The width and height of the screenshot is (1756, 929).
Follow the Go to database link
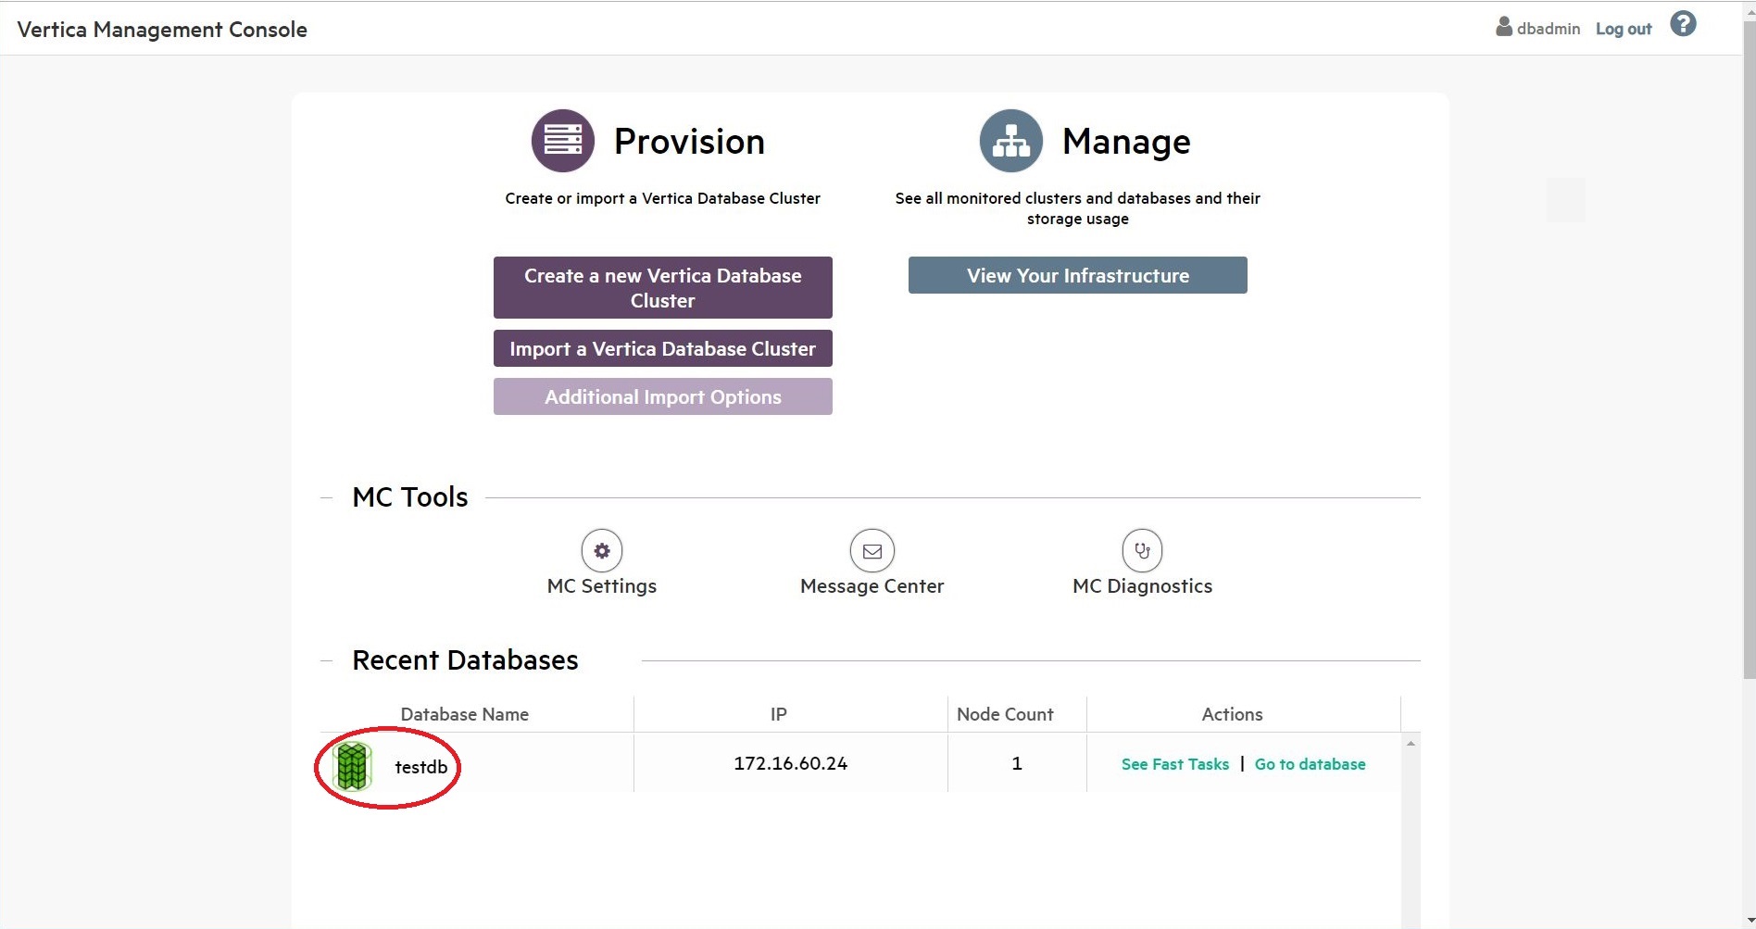(1310, 764)
